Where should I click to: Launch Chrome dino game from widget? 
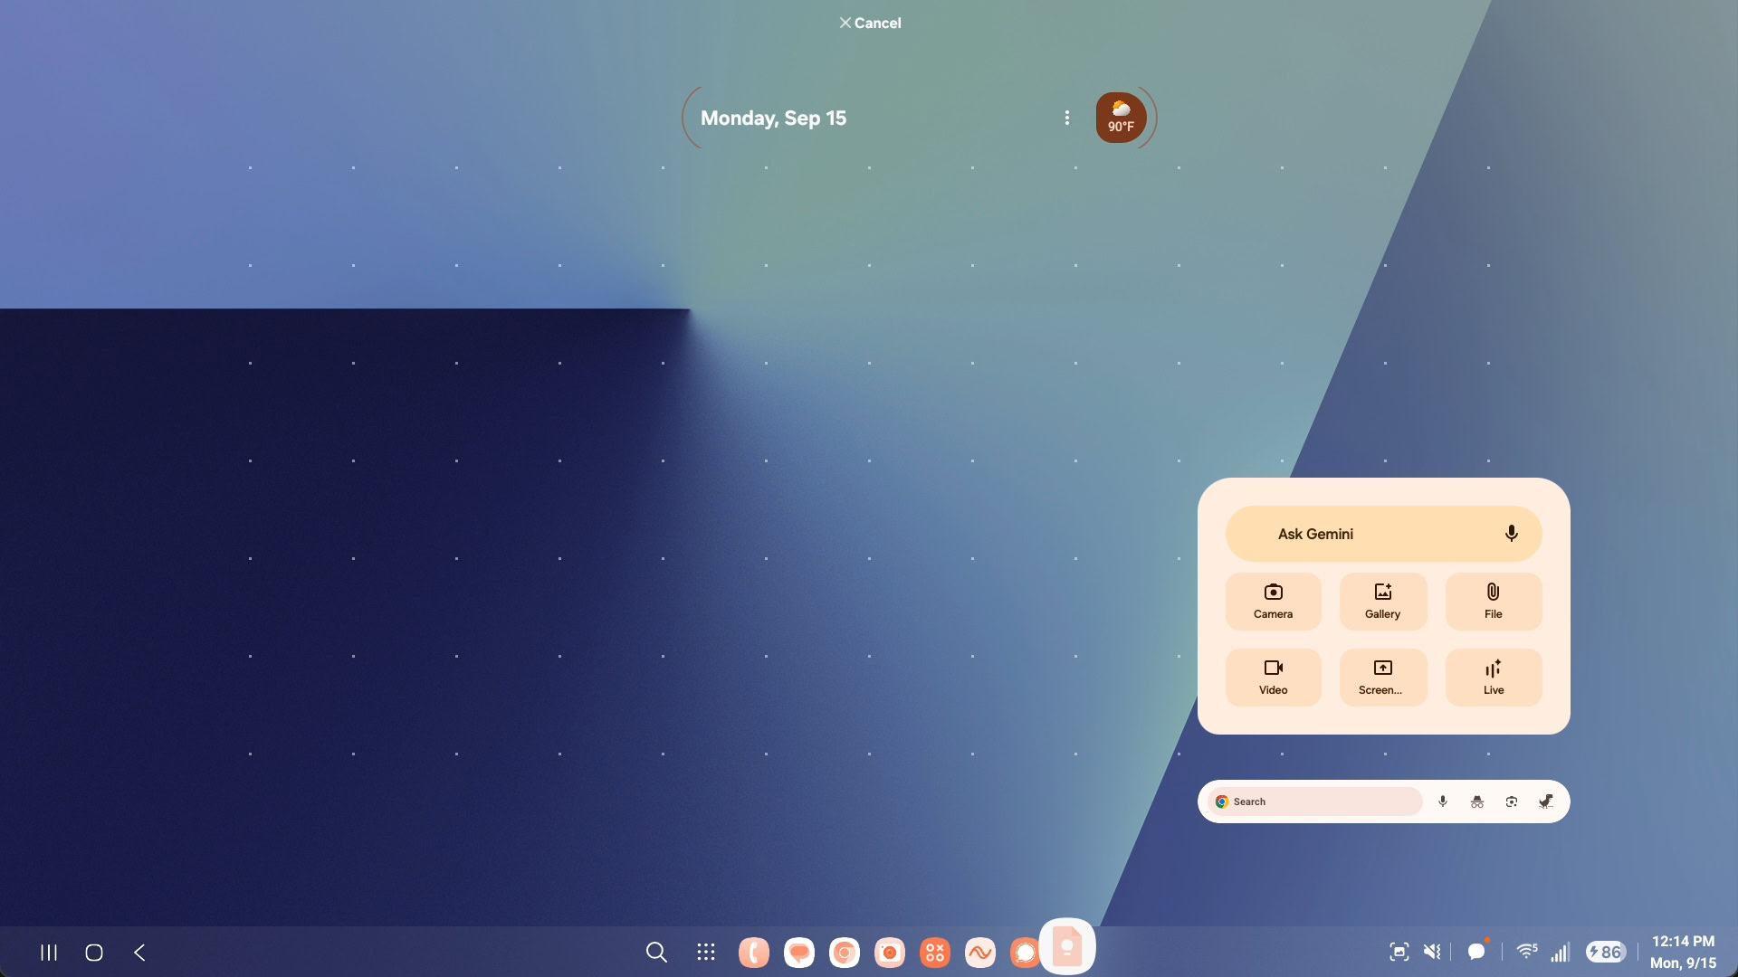coord(1546,802)
